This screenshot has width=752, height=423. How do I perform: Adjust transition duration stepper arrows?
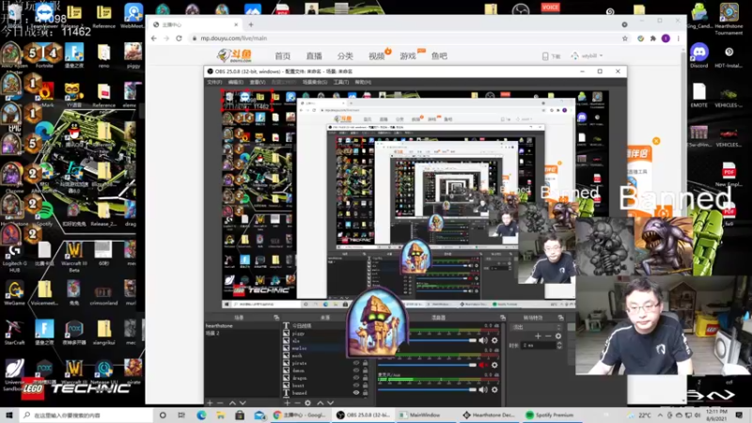pyautogui.click(x=559, y=345)
